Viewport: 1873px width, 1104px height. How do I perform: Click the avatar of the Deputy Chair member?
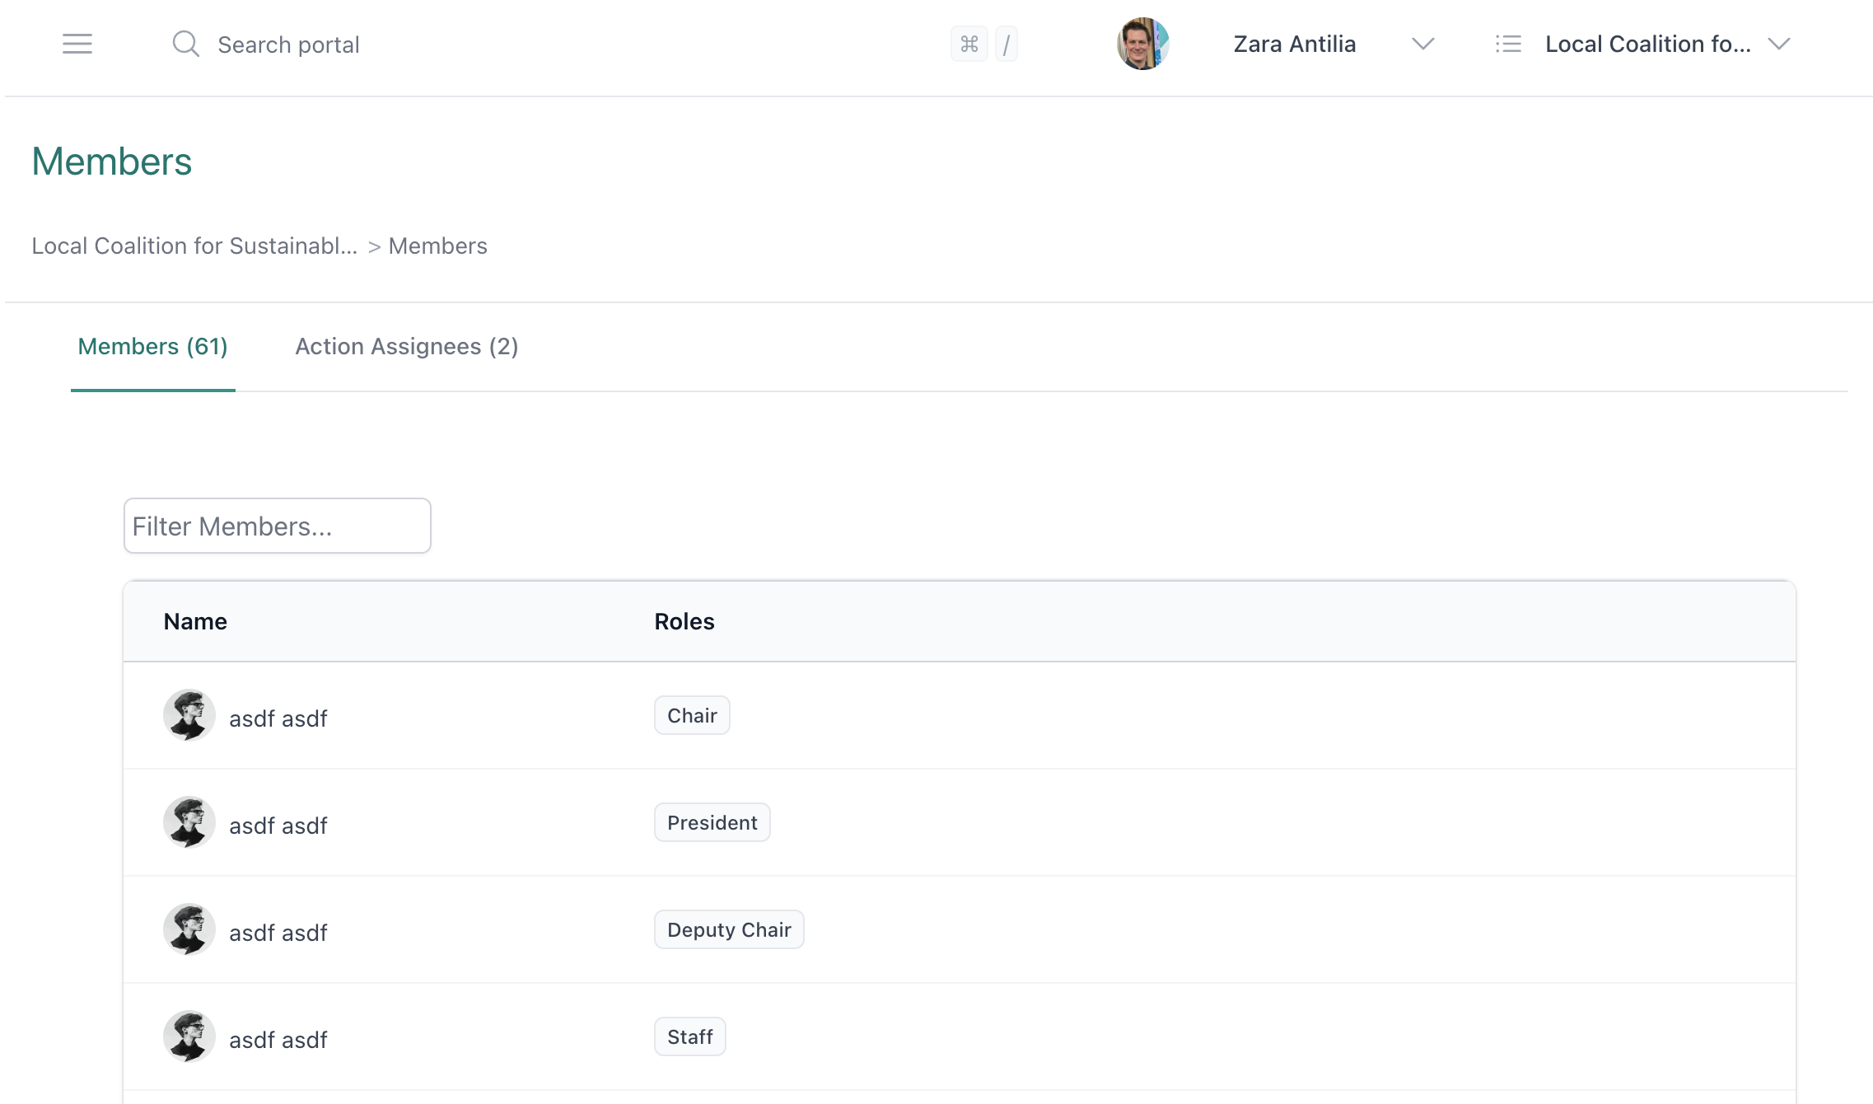point(189,929)
